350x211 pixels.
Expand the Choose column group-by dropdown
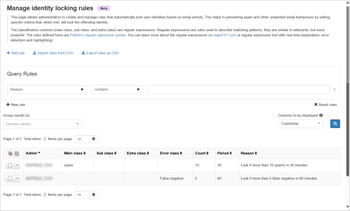pos(42,124)
